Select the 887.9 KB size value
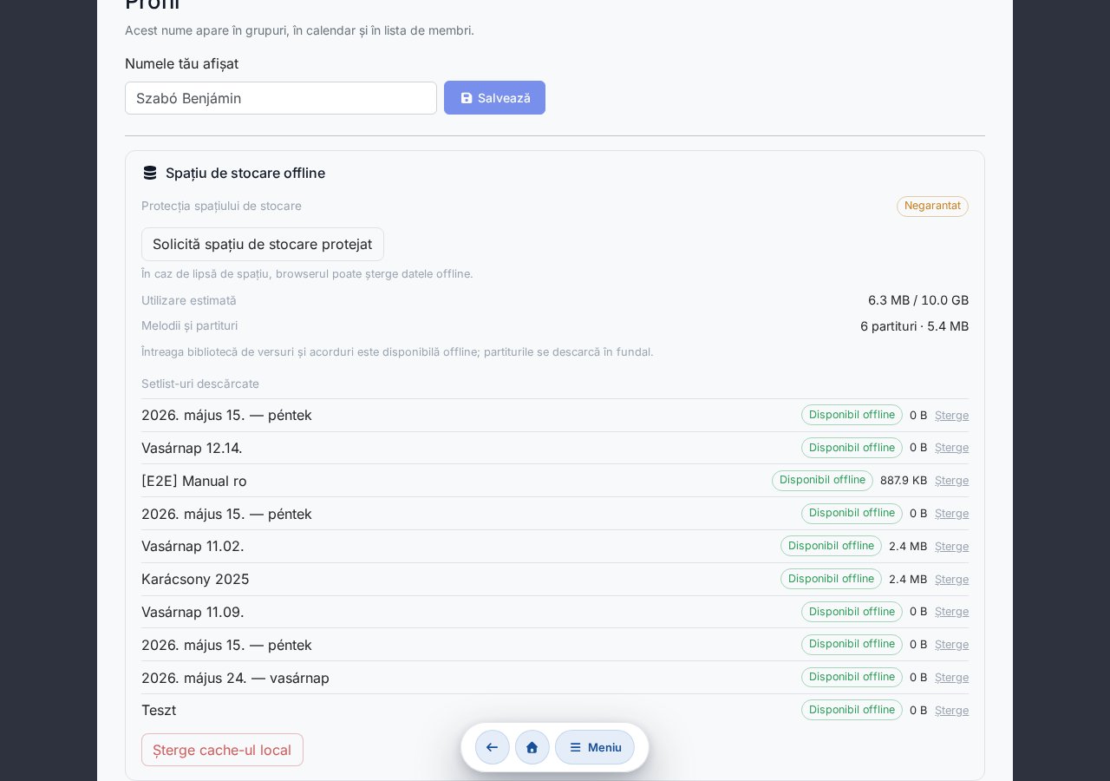Screen dimensions: 1110x781 point(904,481)
